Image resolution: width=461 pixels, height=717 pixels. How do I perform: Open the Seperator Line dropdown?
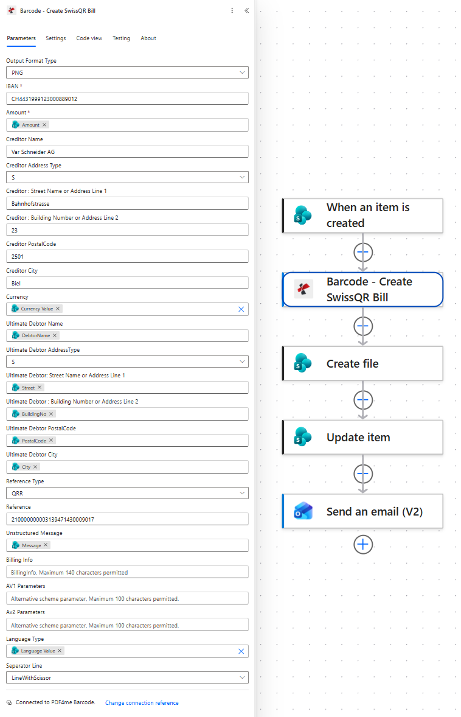[x=127, y=677]
